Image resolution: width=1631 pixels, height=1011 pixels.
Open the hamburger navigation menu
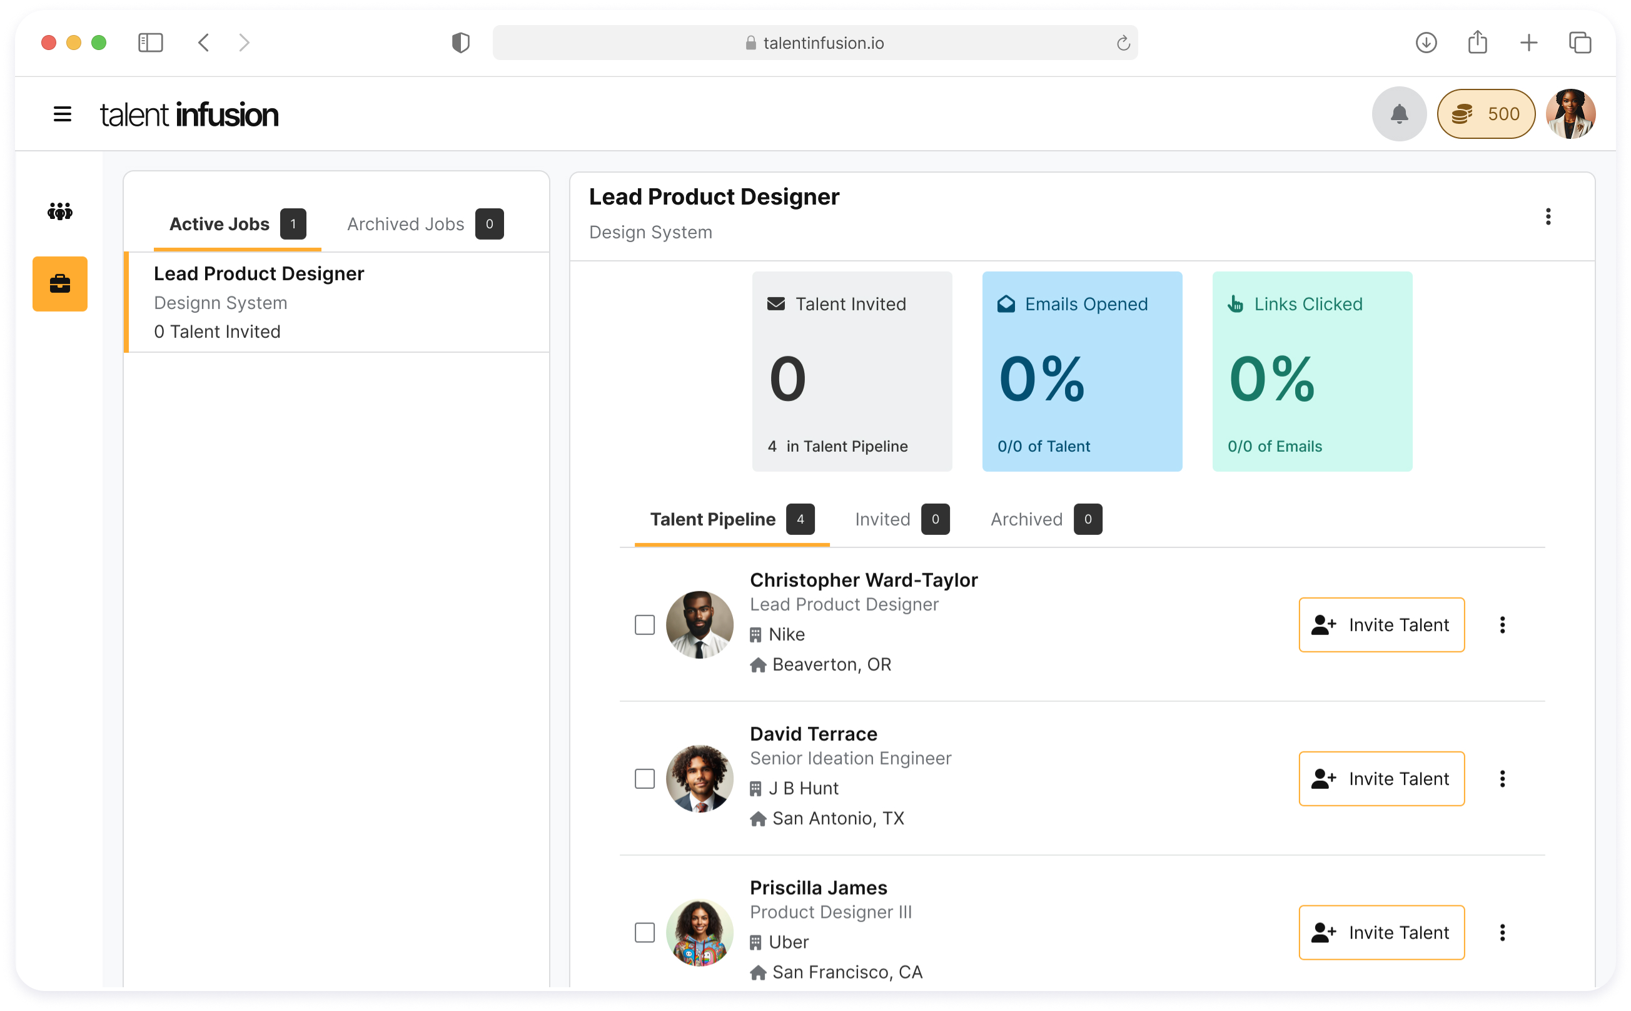[62, 114]
